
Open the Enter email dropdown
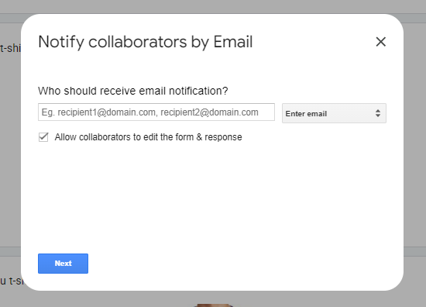click(334, 113)
